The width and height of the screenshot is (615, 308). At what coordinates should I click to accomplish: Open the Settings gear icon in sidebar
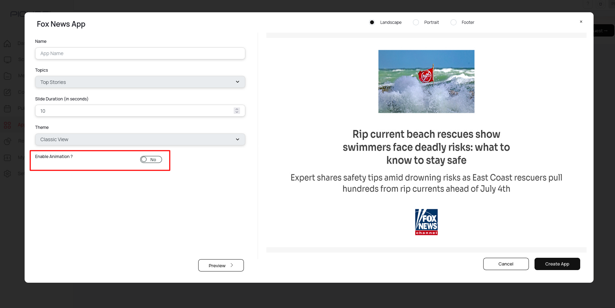7,173
